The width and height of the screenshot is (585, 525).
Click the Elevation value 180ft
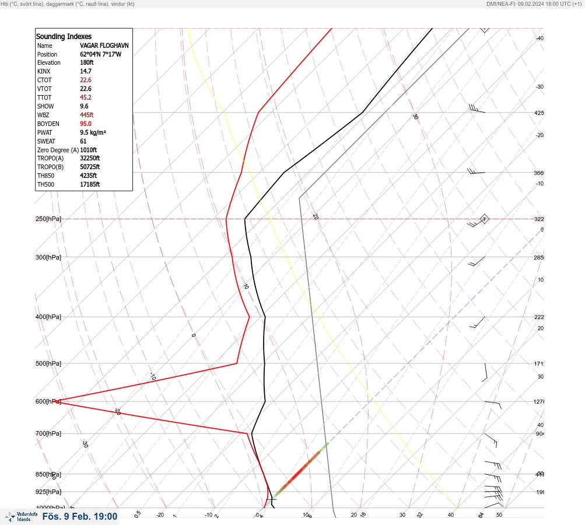click(x=86, y=62)
